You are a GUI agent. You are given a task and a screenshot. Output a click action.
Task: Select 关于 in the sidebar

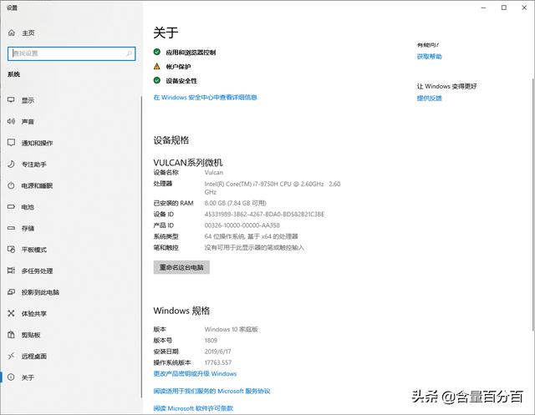point(28,377)
